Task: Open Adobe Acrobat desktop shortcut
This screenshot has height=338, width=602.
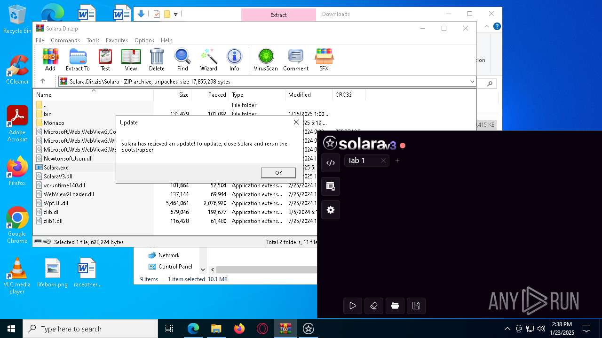Action: 17,124
